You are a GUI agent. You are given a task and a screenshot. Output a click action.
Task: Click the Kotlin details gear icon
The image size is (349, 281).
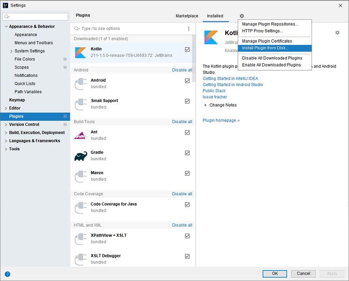(x=337, y=33)
